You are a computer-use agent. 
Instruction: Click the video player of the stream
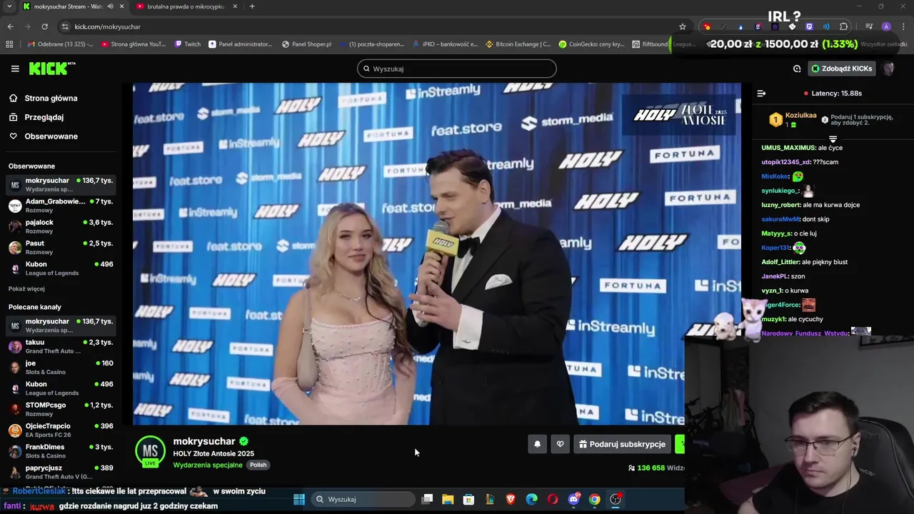[437, 253]
